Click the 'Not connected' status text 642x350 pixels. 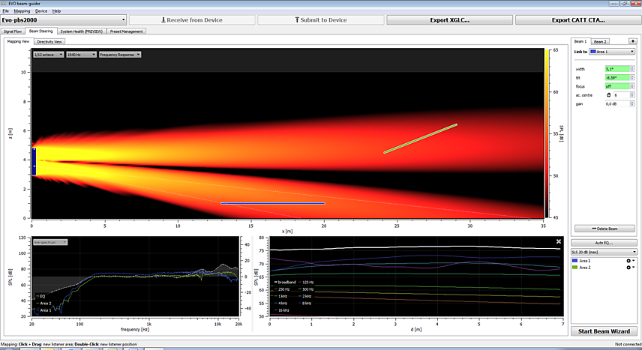point(628,344)
